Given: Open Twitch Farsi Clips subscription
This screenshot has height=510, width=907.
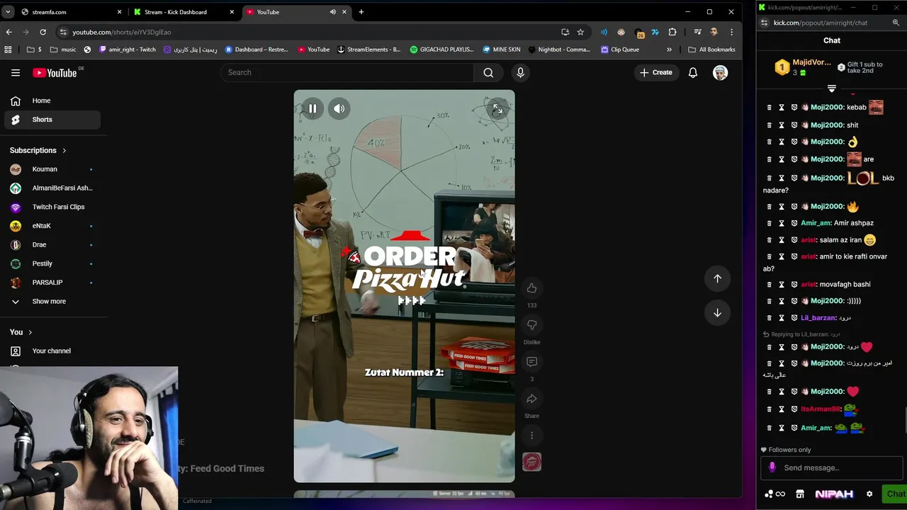Looking at the screenshot, I should [52, 207].
